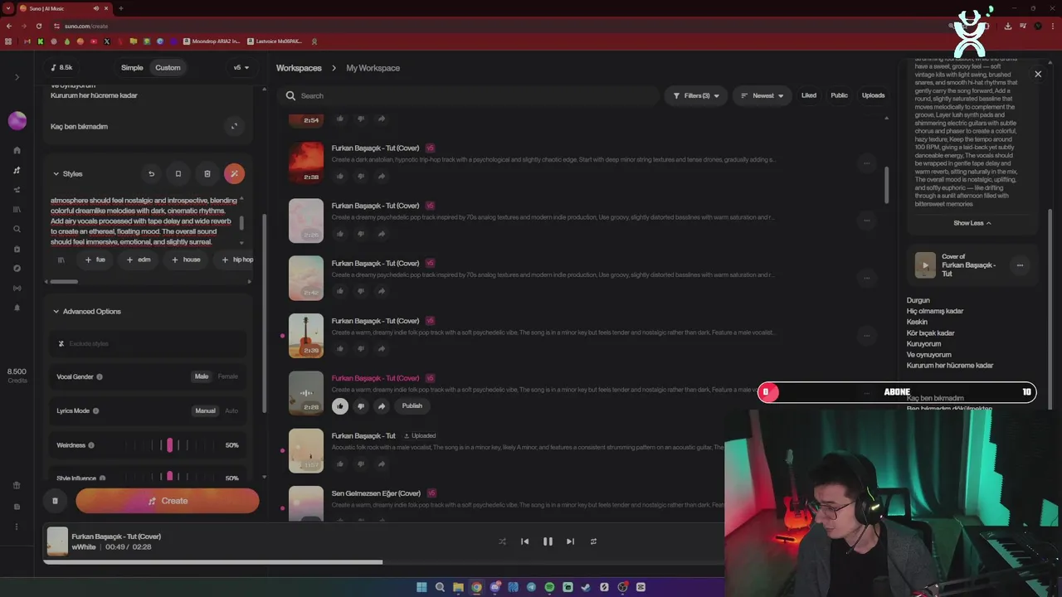The image size is (1062, 597).
Task: Expand the collapsed sidebar arrow
Action: coord(17,77)
